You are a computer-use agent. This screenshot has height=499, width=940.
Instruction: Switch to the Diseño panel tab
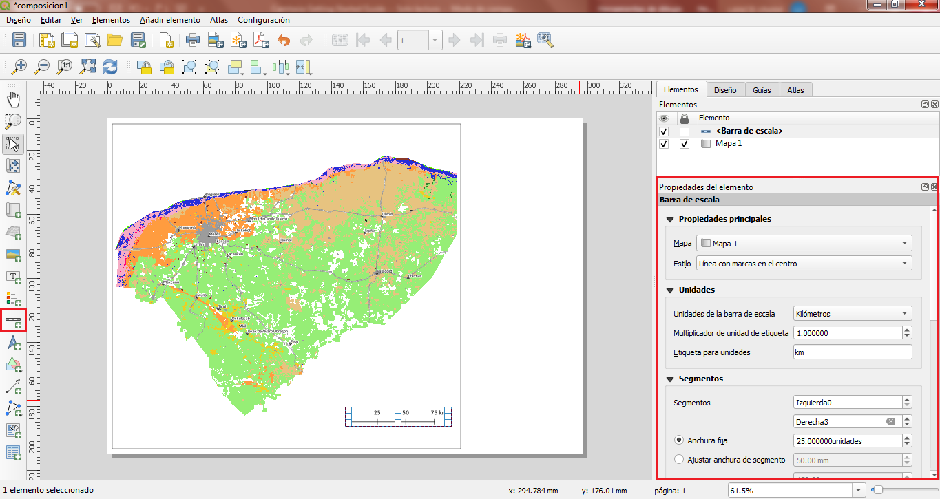tap(725, 89)
